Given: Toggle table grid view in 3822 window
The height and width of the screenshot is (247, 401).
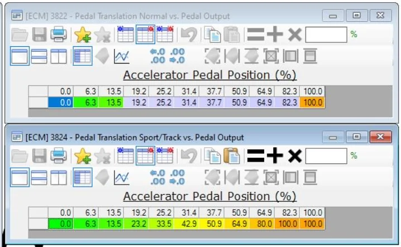Looking at the screenshot, I should tap(82, 56).
